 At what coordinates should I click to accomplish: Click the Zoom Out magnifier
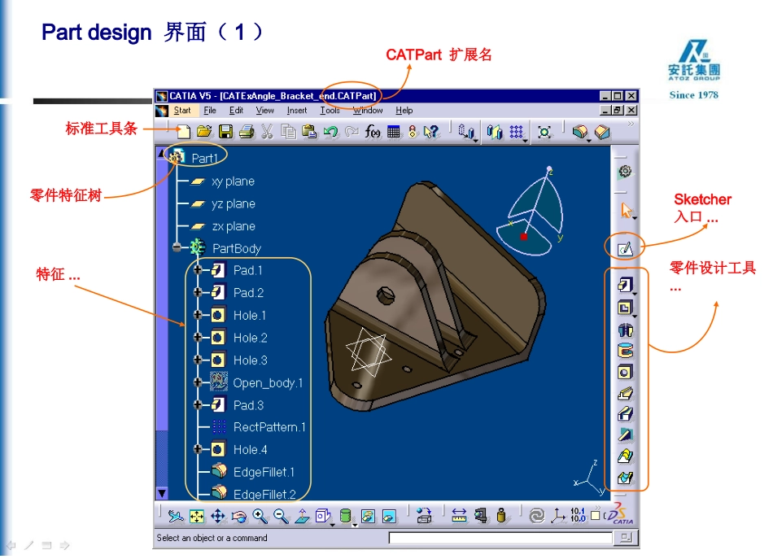(x=281, y=516)
